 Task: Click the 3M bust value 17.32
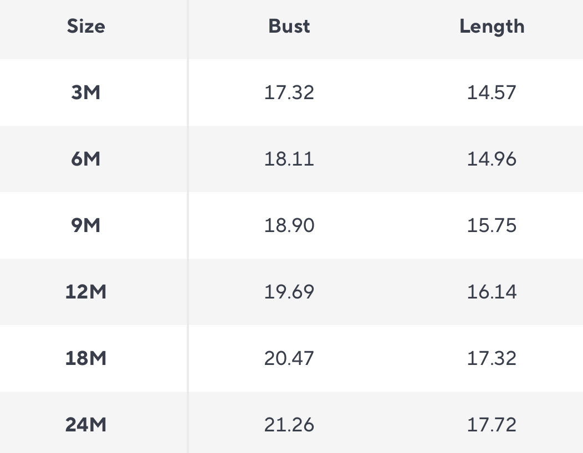[289, 92]
